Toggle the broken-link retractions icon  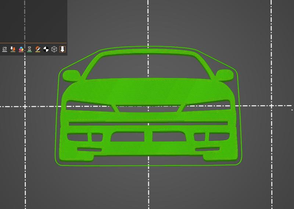coord(4,49)
